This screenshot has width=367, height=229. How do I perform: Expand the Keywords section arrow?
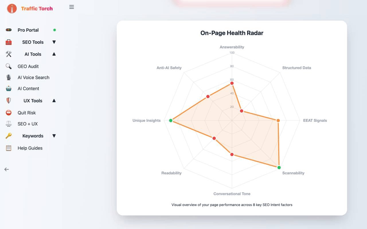(54, 136)
